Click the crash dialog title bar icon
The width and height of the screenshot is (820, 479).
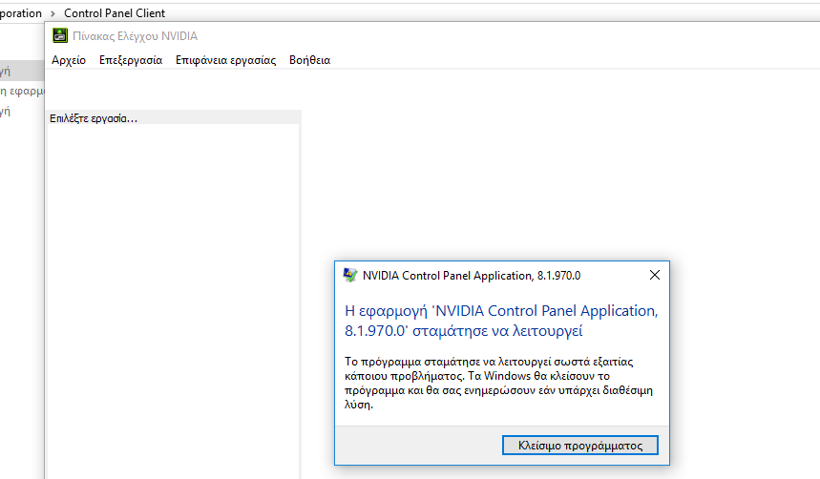click(349, 275)
